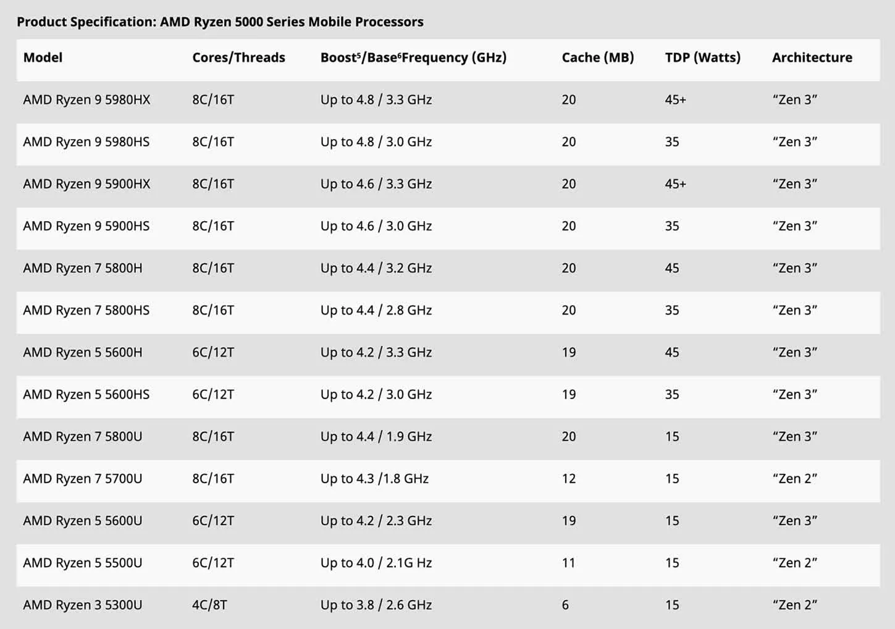This screenshot has height=629, width=895.
Task: Click the 'Up to 4.0 / 2.1G Hz' cell
Action: coord(376,563)
